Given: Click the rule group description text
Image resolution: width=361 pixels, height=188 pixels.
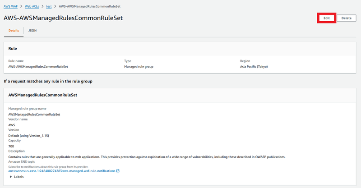Looking at the screenshot, I should (147, 157).
